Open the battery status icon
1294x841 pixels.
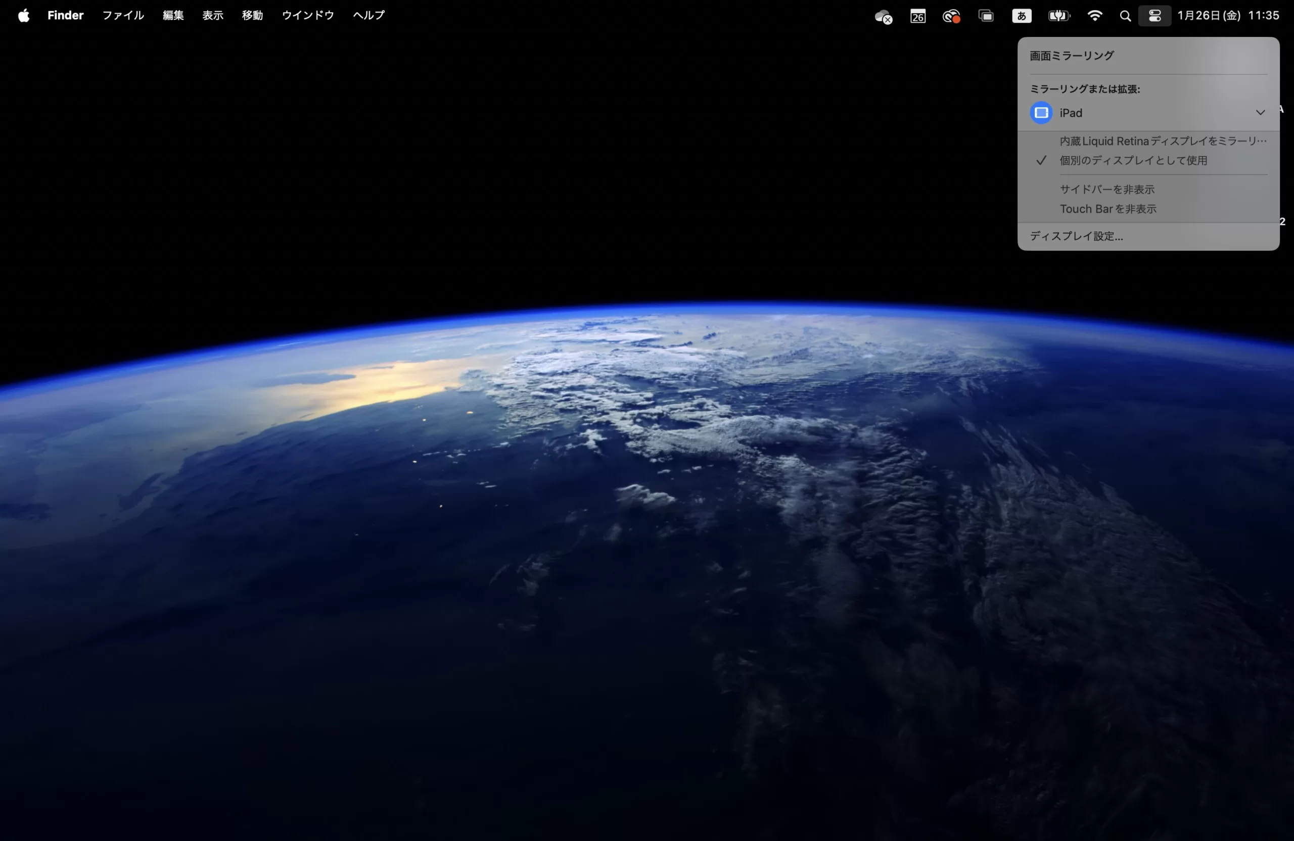[x=1058, y=16]
